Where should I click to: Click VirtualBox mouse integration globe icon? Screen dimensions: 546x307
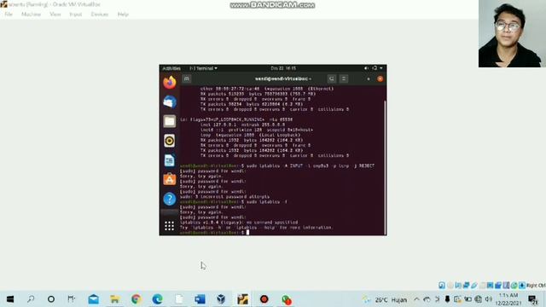pyautogui.click(x=514, y=285)
